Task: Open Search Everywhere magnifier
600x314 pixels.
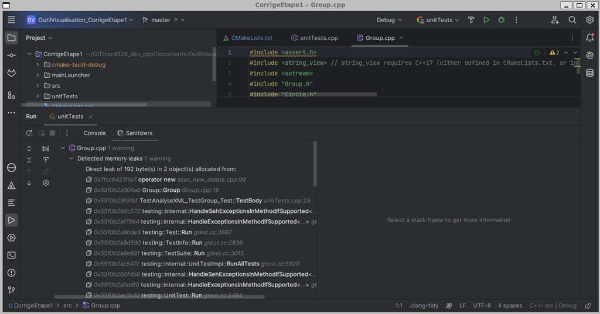Action: pos(572,20)
